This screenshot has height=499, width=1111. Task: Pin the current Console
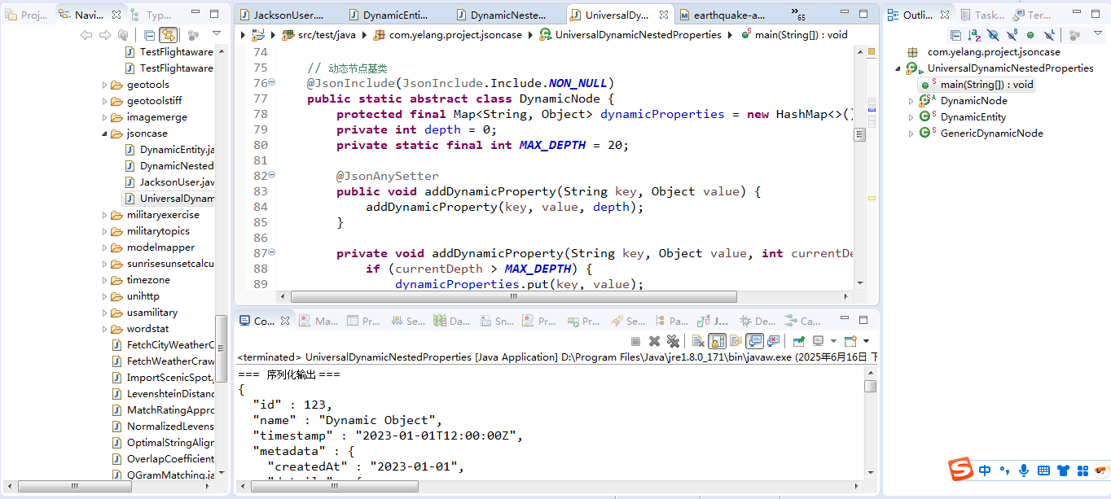click(799, 341)
